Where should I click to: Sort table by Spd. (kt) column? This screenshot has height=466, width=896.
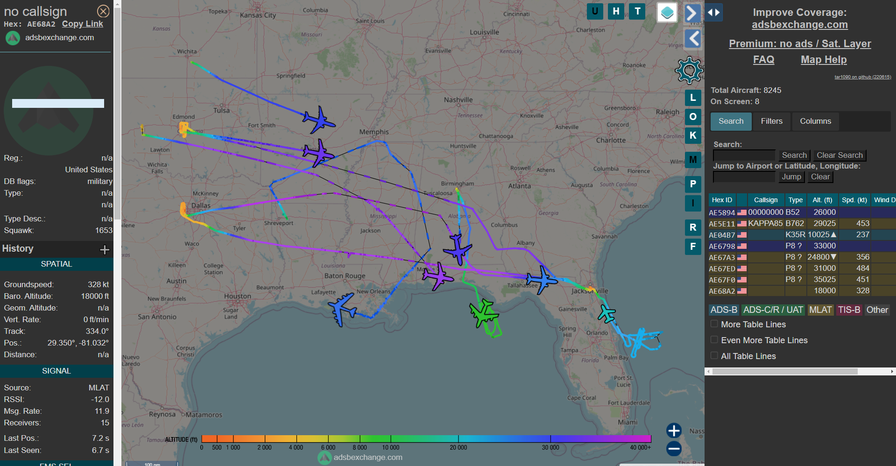pyautogui.click(x=854, y=200)
